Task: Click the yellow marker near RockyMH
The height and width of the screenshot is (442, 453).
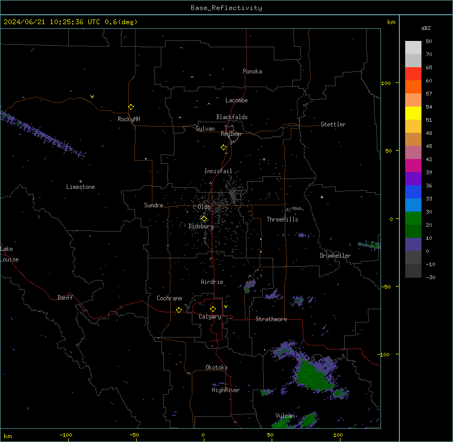Action: coord(131,107)
